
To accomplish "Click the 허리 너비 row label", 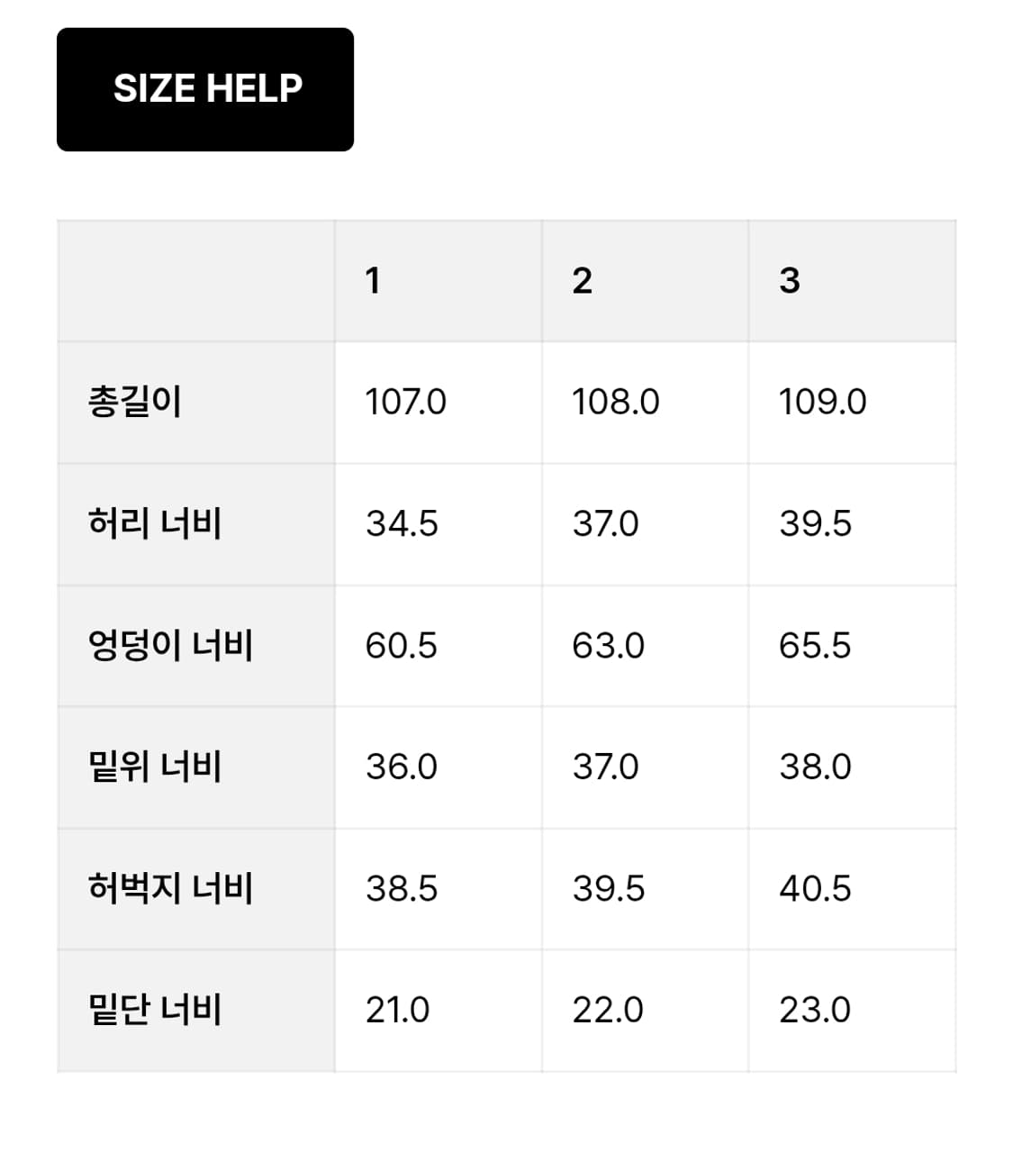I will click(x=155, y=523).
